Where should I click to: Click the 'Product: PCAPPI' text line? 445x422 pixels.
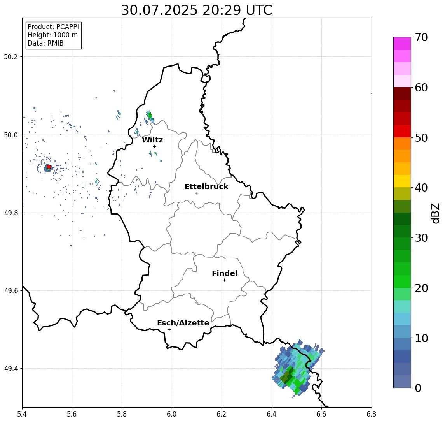point(53,27)
